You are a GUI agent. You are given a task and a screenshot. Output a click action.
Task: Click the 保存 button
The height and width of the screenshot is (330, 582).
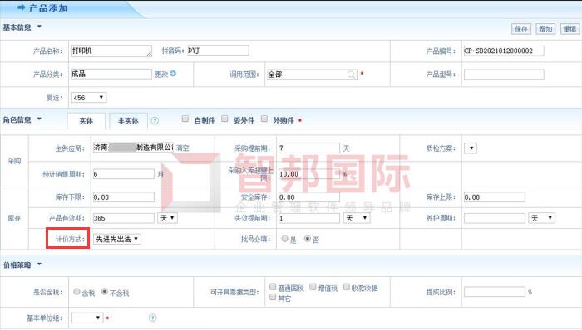521,29
